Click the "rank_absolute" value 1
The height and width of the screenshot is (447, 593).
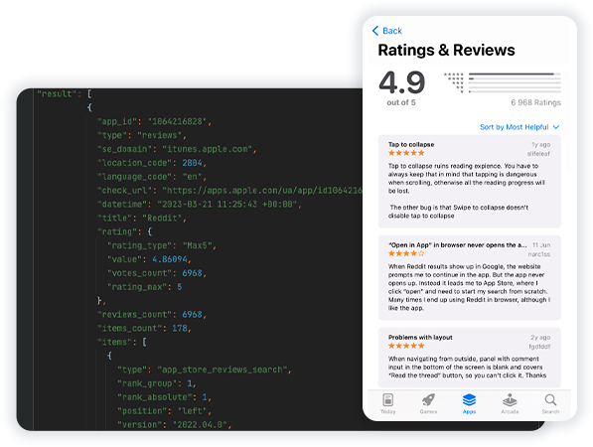click(x=205, y=397)
